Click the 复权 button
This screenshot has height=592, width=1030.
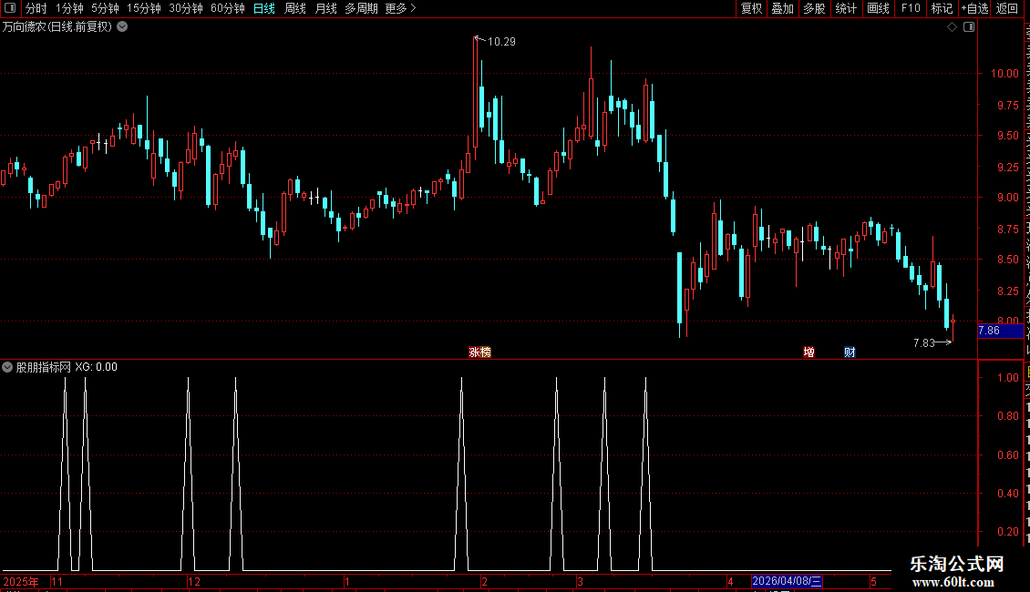click(751, 8)
